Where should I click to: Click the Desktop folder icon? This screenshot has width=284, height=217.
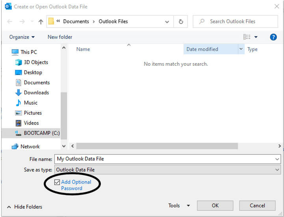(x=18, y=72)
